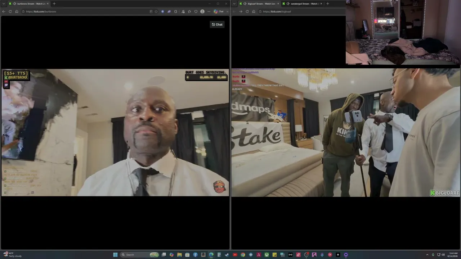461x259 pixels.
Task: Close the burtbronx Stream tab
Action: 48,4
